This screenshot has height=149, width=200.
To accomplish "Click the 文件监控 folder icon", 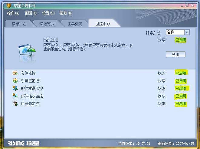I will tap(15, 73).
